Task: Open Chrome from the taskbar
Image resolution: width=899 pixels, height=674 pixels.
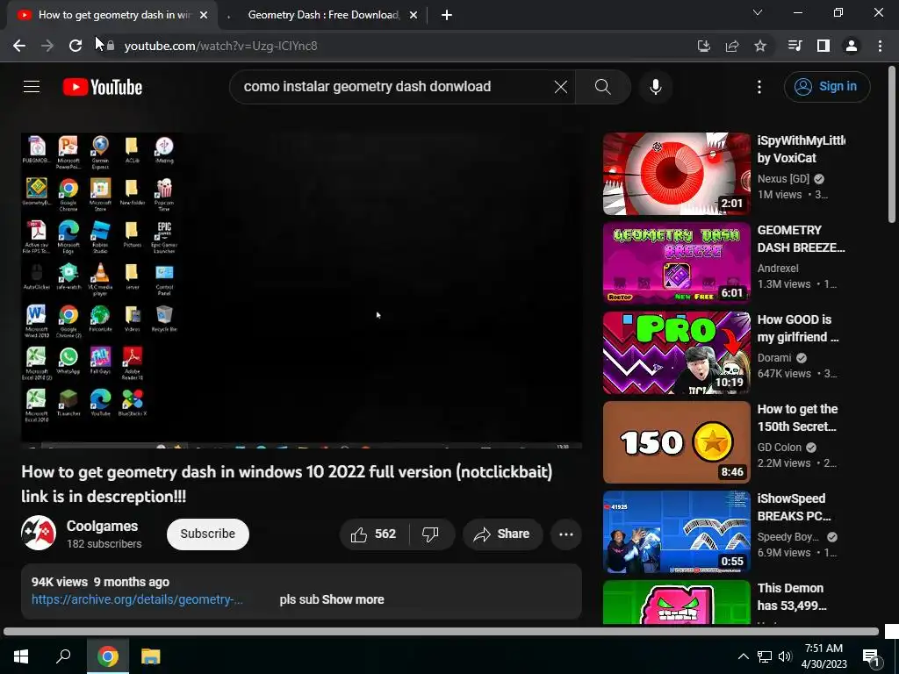Action: [108, 656]
